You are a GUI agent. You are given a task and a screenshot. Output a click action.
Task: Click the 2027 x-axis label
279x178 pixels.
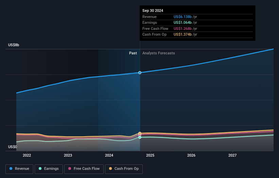coord(232,156)
